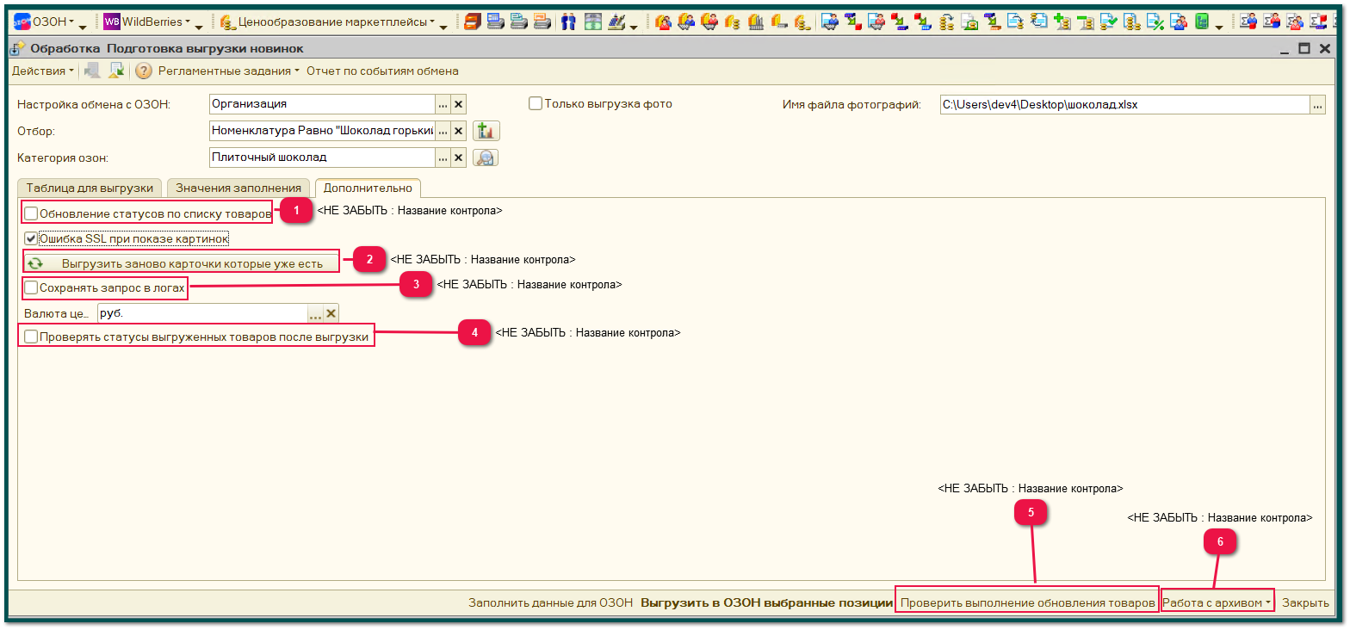This screenshot has height=630, width=1350.
Task: Click the search icon next to Категория озон
Action: coord(486,157)
